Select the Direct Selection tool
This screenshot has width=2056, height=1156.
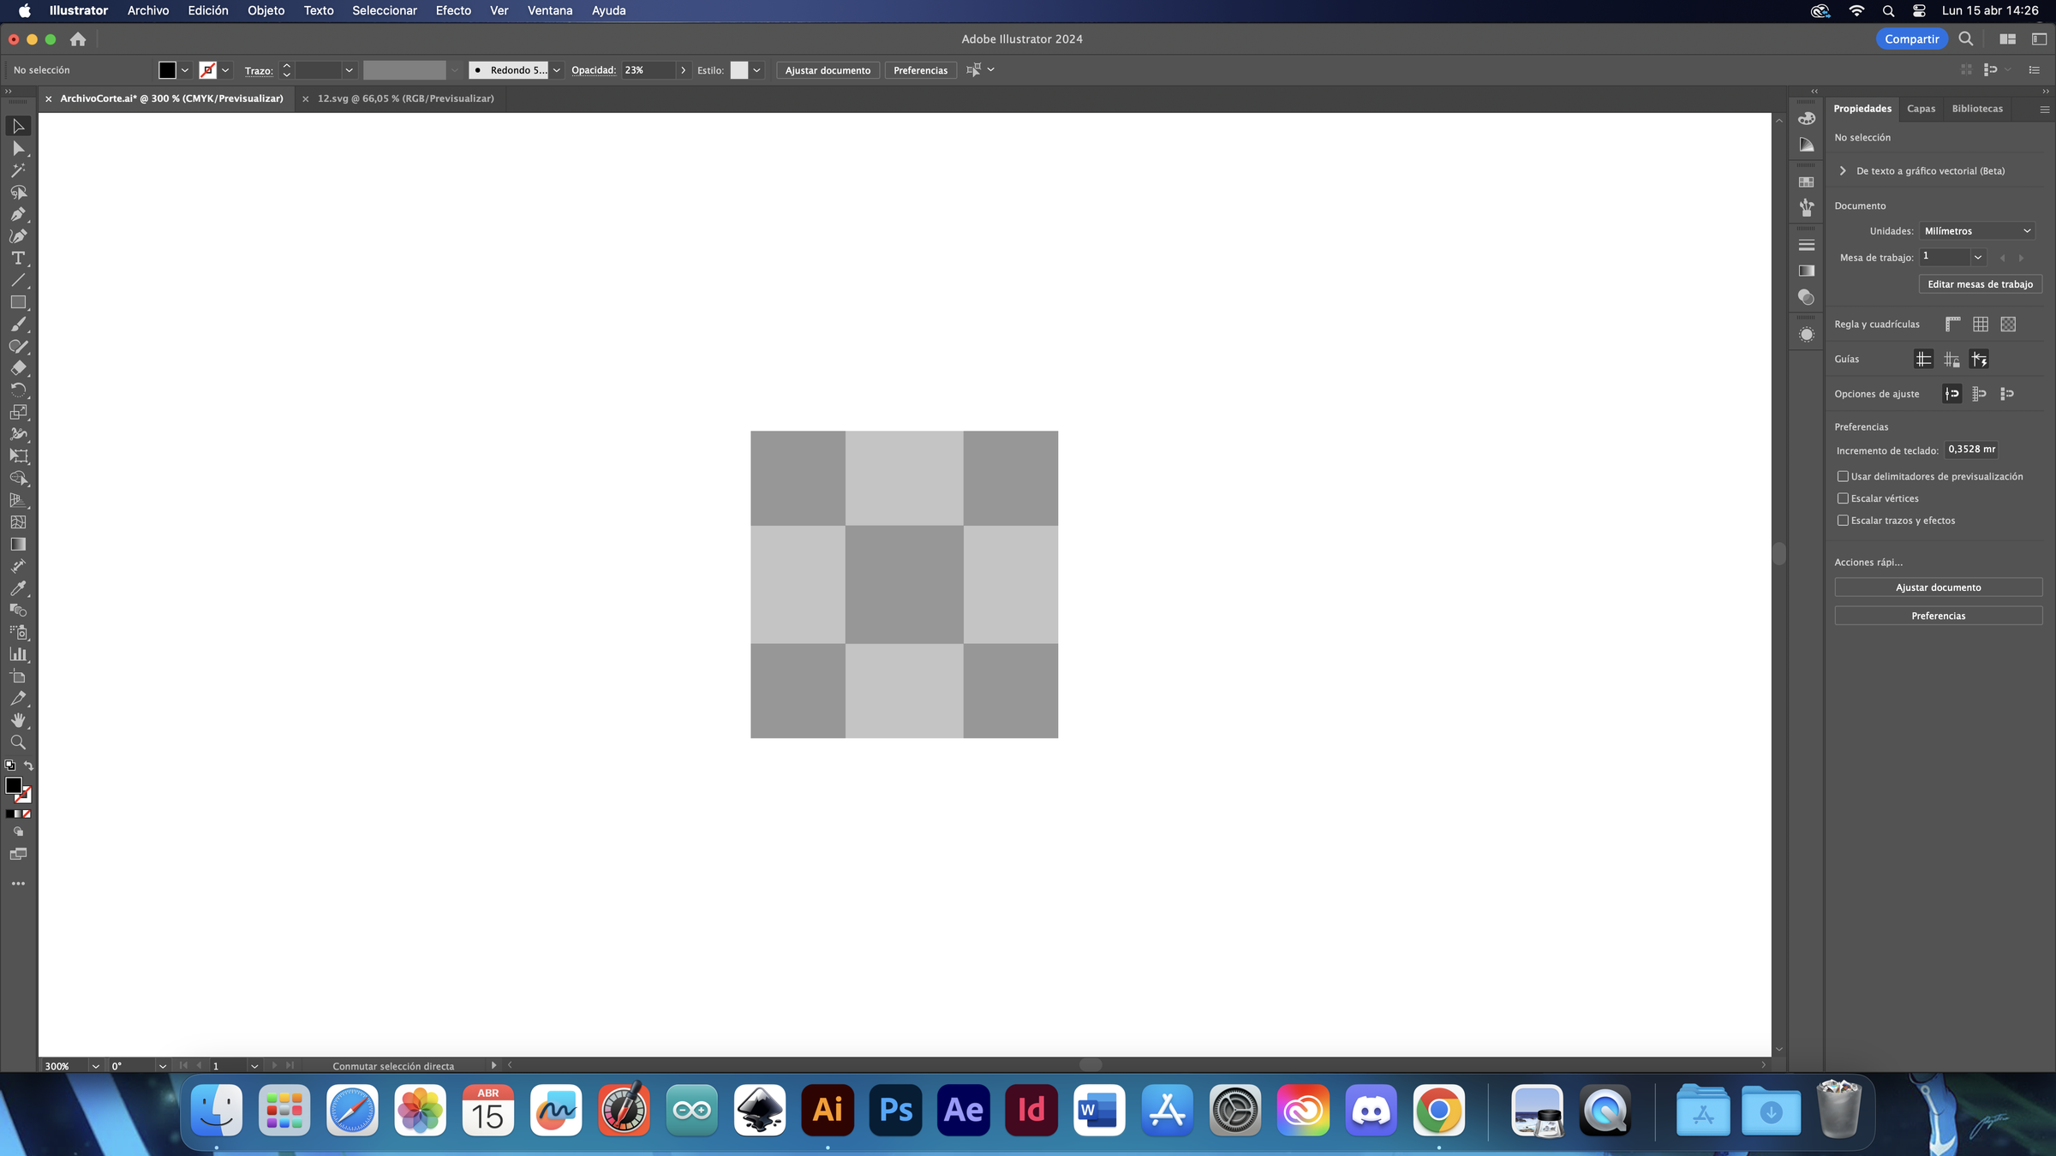(x=18, y=148)
